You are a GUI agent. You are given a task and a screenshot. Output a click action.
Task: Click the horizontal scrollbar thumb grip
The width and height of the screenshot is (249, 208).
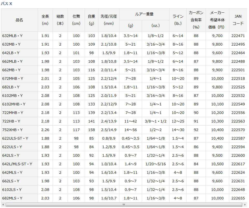pyautogui.click(x=124, y=205)
